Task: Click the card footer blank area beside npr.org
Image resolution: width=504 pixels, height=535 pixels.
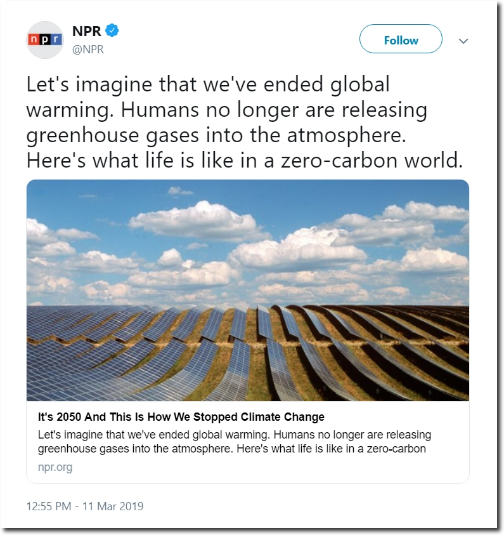Action: pyautogui.click(x=269, y=468)
